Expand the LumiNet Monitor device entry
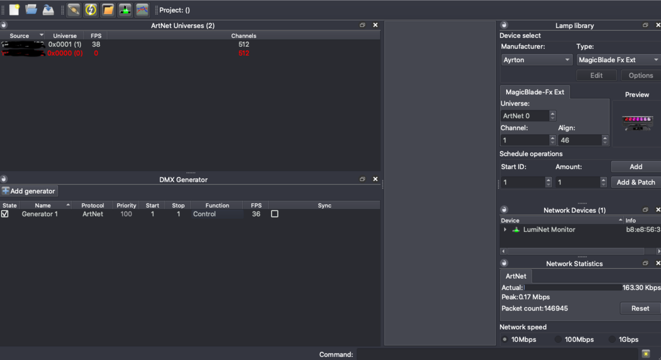Screen dimensions: 661x360 505,230
